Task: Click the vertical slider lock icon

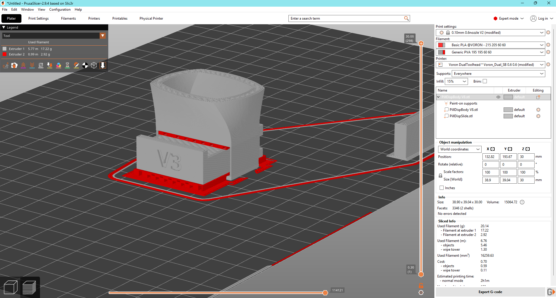Action: coord(421,286)
